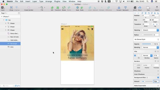Add a shadow with plus button
The image size is (160, 90).
(x=158, y=71)
